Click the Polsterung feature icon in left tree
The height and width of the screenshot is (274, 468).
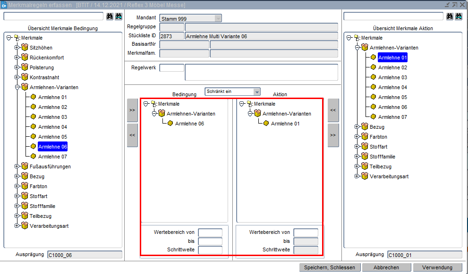tap(25, 67)
